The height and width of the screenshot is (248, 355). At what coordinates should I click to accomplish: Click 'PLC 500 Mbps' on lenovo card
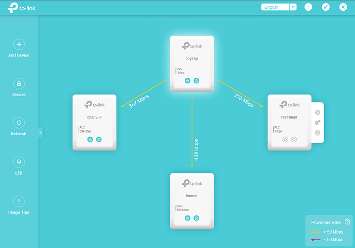click(x=183, y=208)
